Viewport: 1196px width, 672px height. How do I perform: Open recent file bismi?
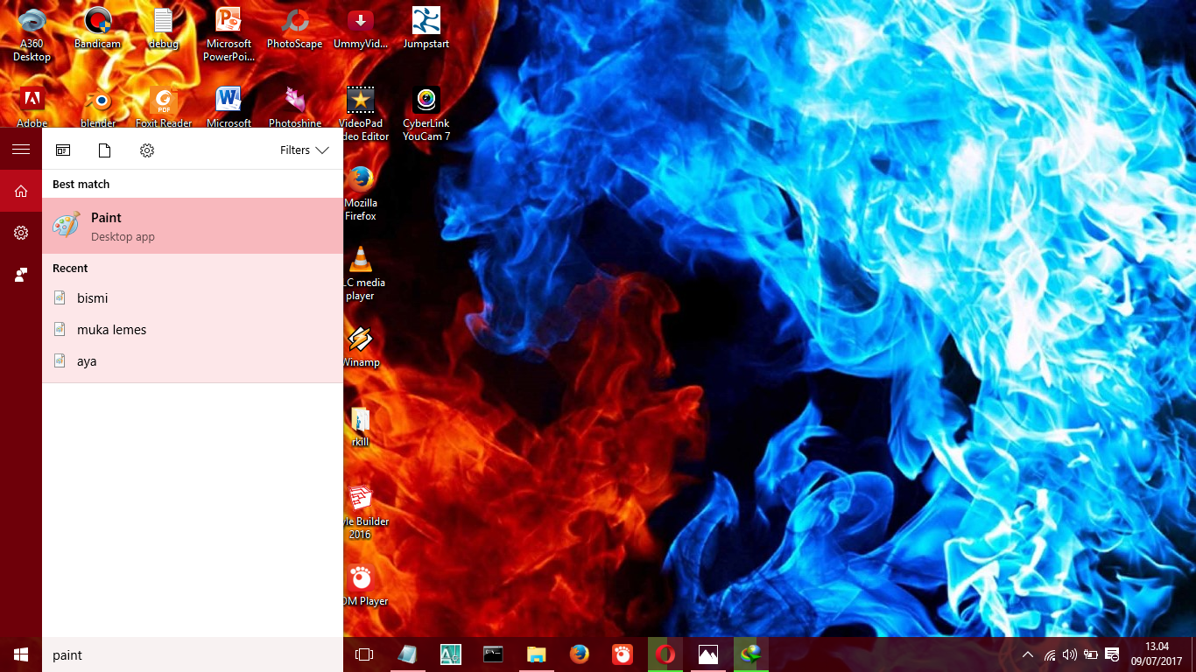193,298
